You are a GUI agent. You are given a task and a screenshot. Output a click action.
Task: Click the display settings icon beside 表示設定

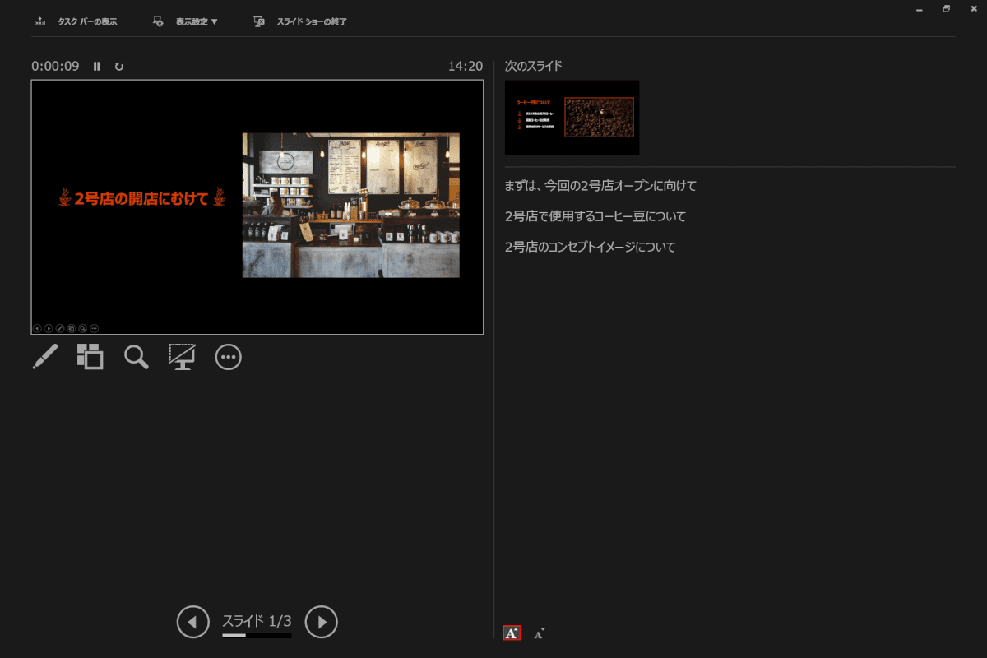coord(159,21)
